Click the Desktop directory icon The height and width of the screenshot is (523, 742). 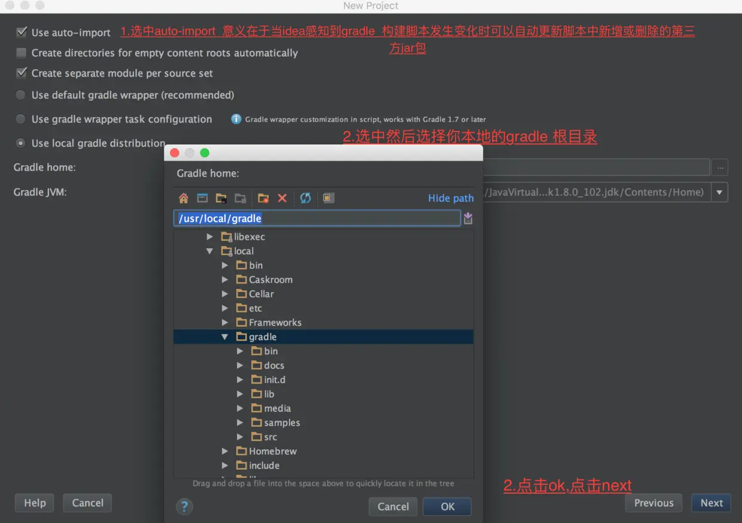202,198
